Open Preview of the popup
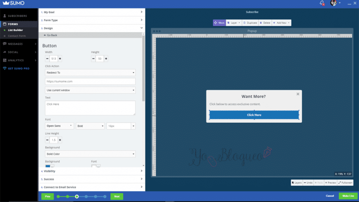This screenshot has height=202, width=359. coord(330,183)
